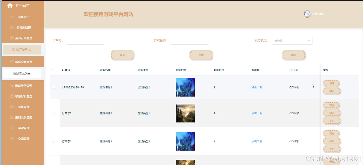Screen dimensions: 363x165
Task: Click the icon beside 游戏类型管理
Action: pos(12,85)
